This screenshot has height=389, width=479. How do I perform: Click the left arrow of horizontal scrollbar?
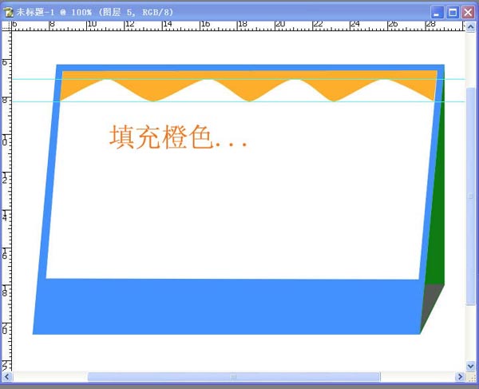point(7,377)
